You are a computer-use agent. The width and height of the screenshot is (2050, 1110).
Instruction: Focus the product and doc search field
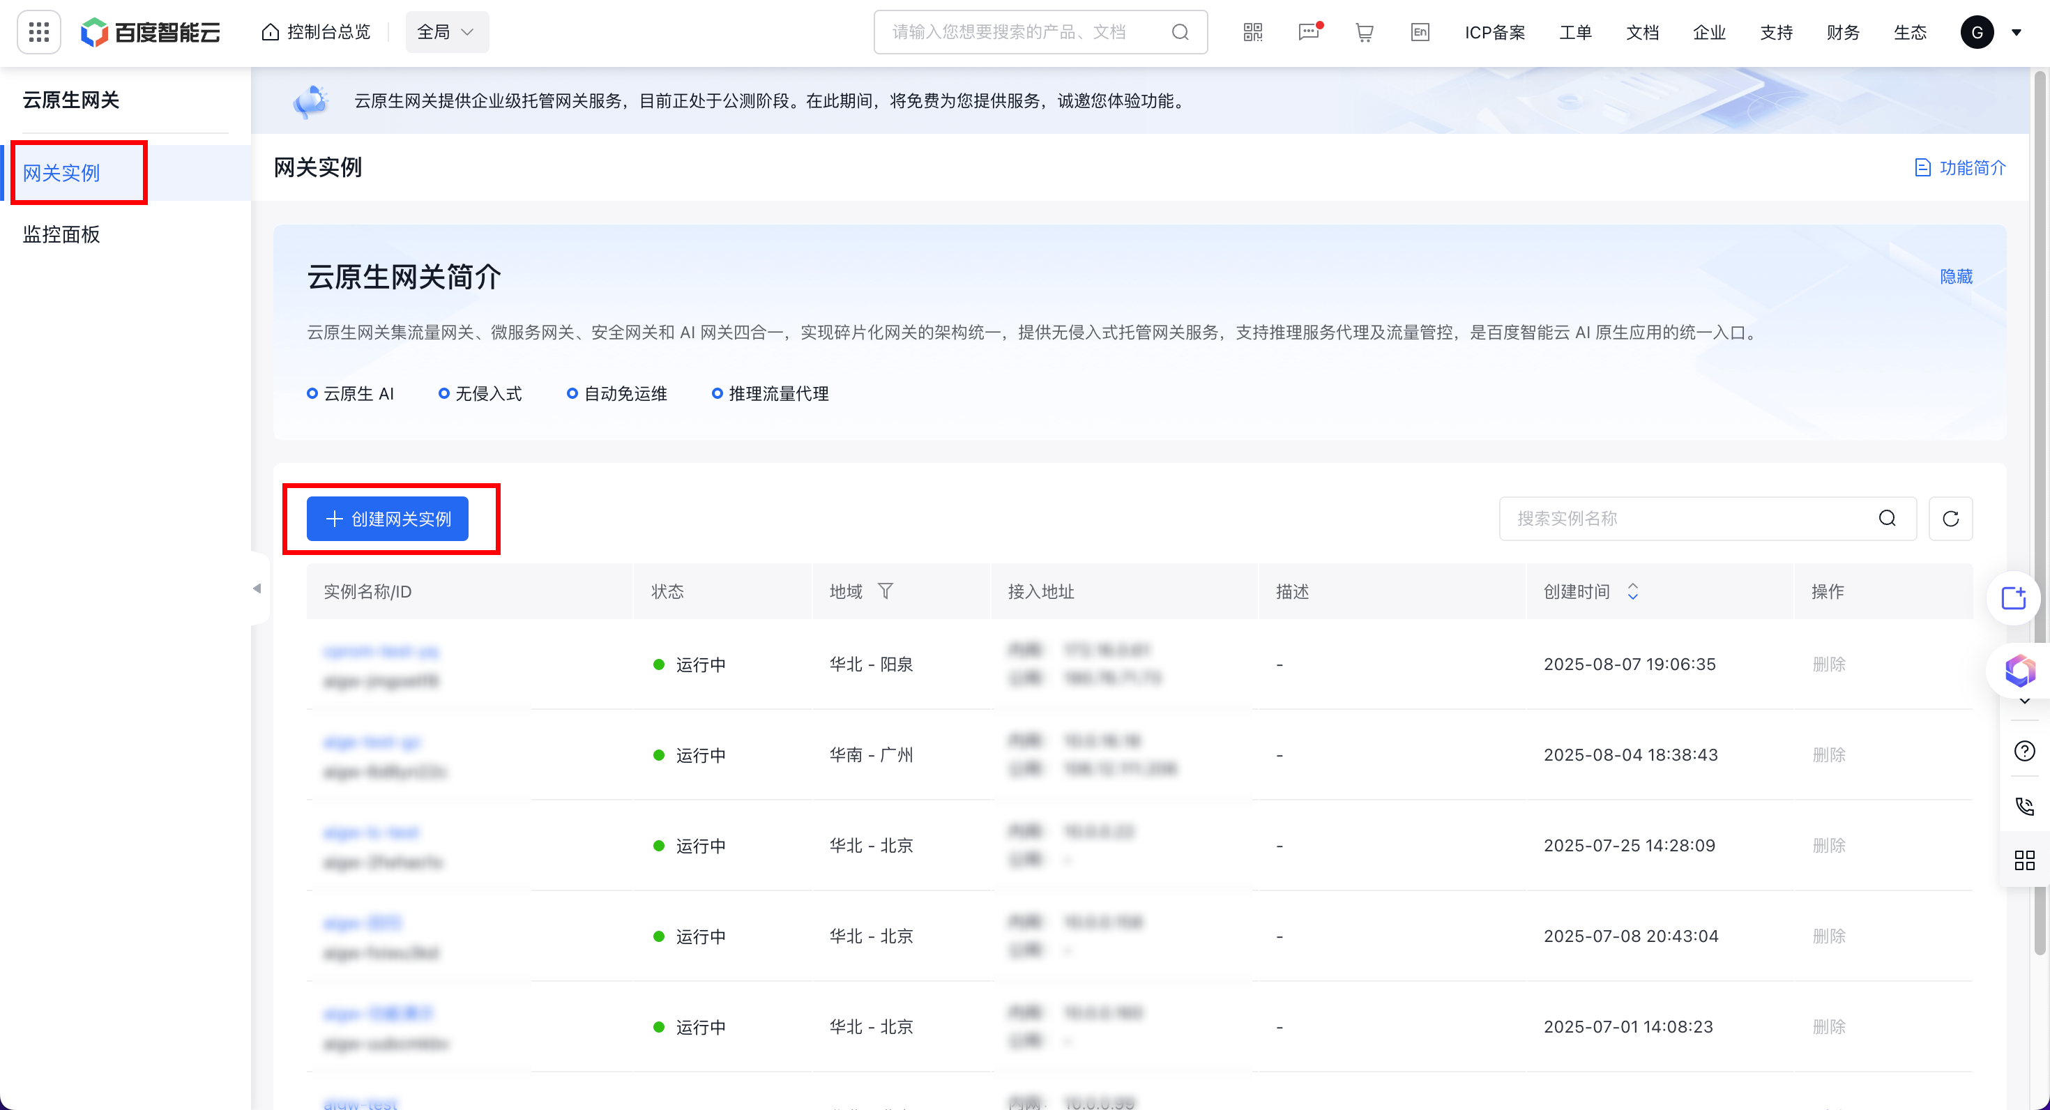pos(1040,32)
